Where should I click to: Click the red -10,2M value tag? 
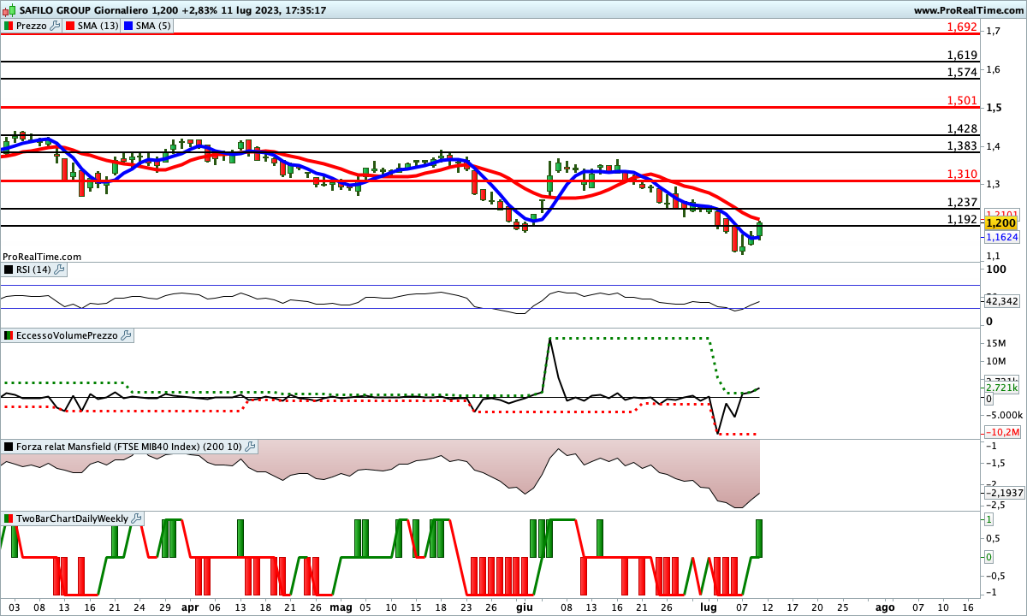(1001, 432)
